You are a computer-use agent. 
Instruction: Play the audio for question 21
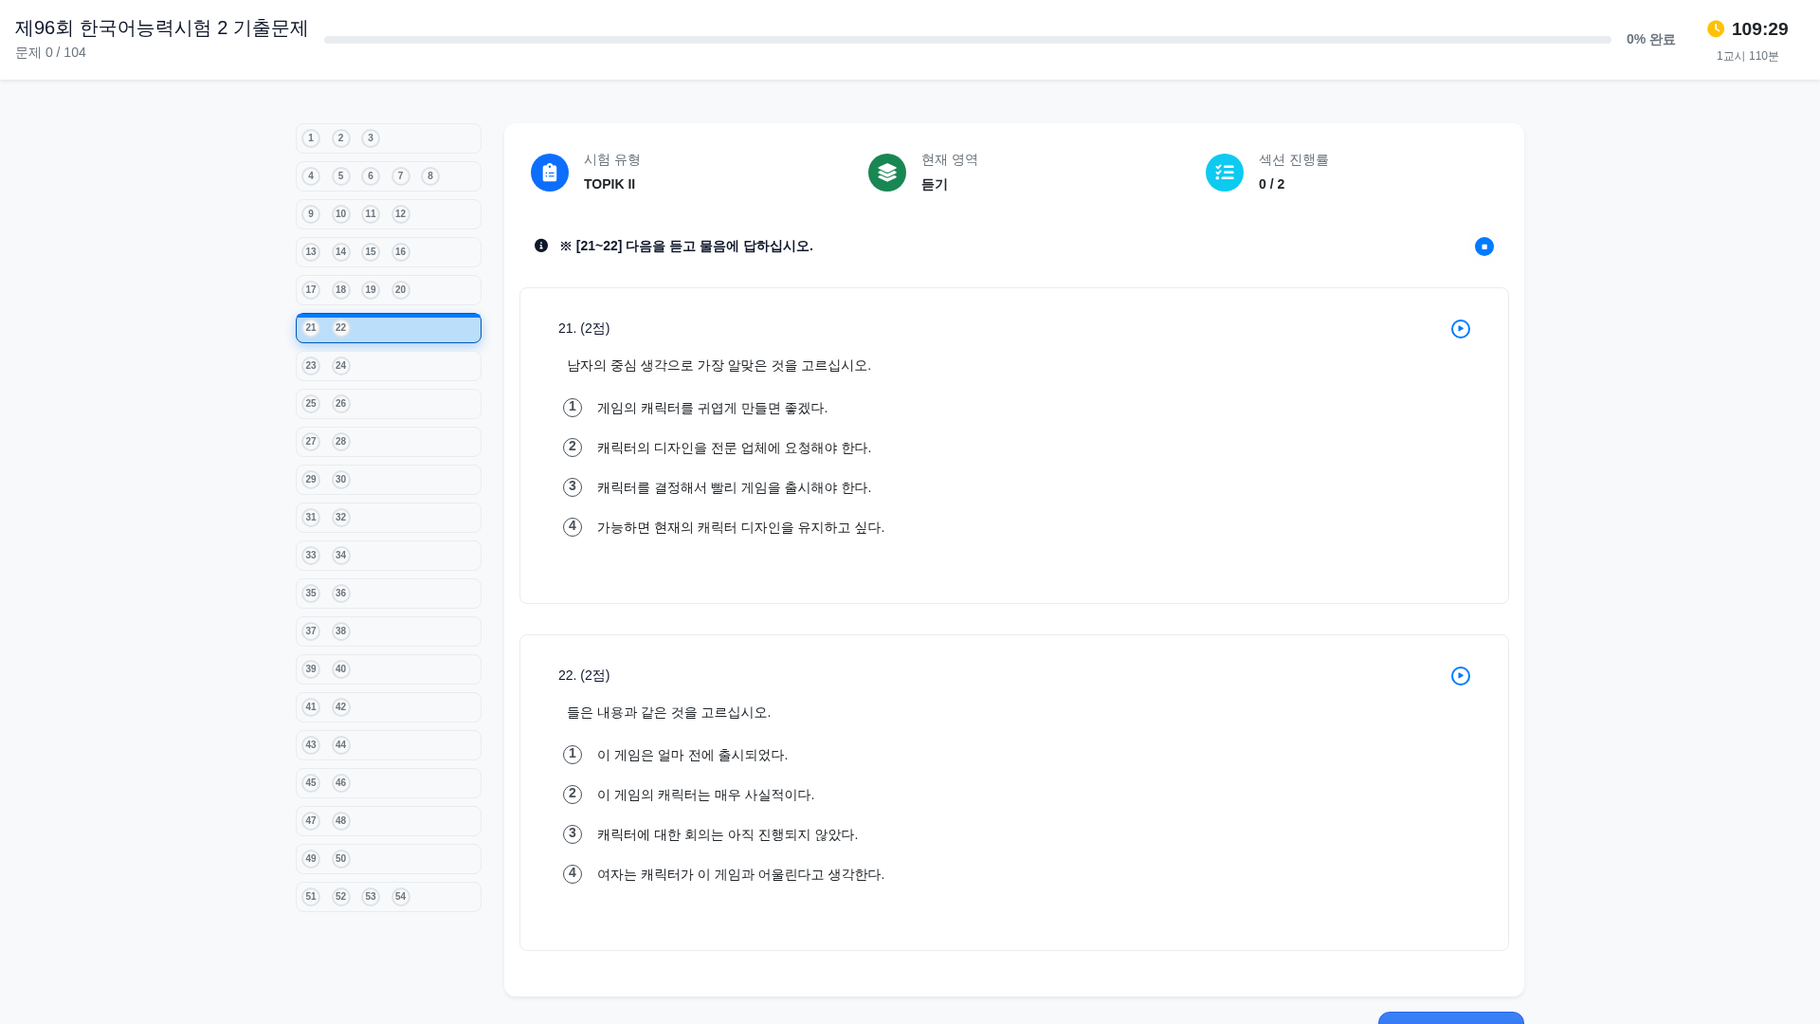[x=1460, y=329]
